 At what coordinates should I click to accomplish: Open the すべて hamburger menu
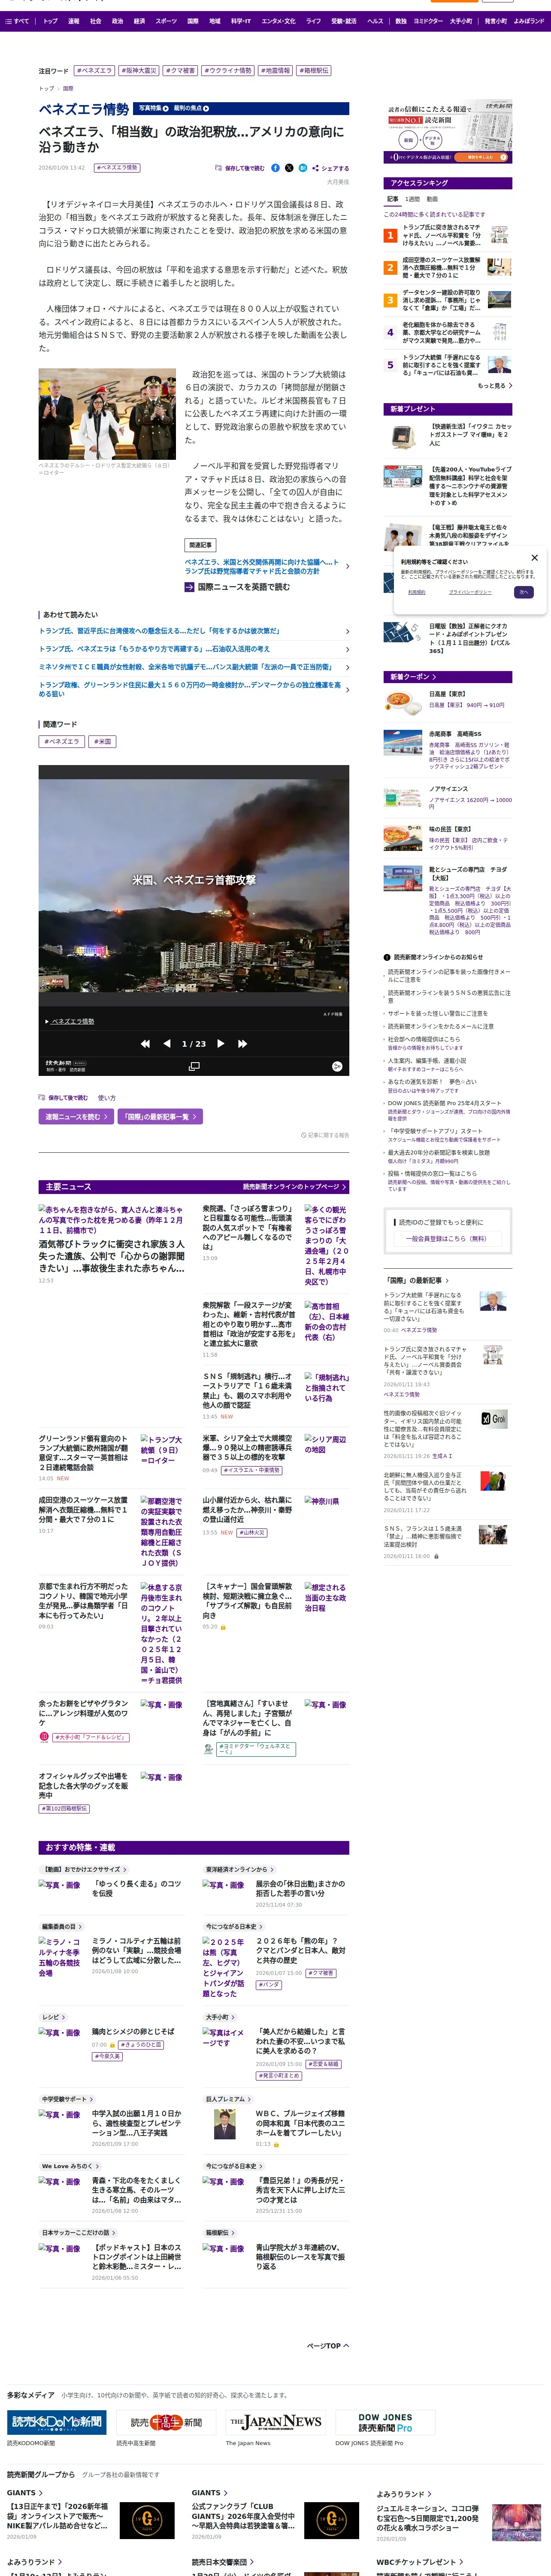pyautogui.click(x=18, y=21)
